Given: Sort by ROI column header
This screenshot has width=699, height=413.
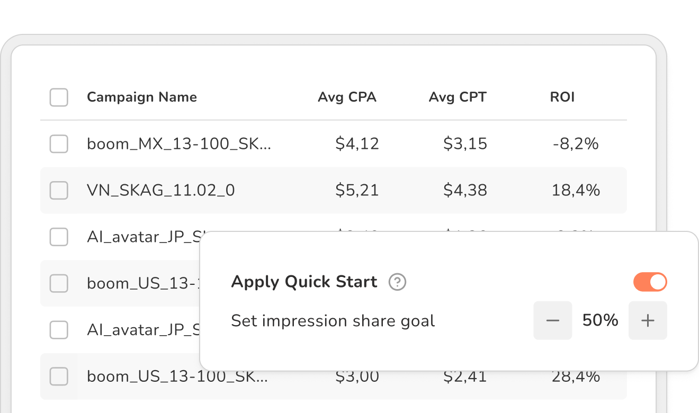Looking at the screenshot, I should 562,97.
